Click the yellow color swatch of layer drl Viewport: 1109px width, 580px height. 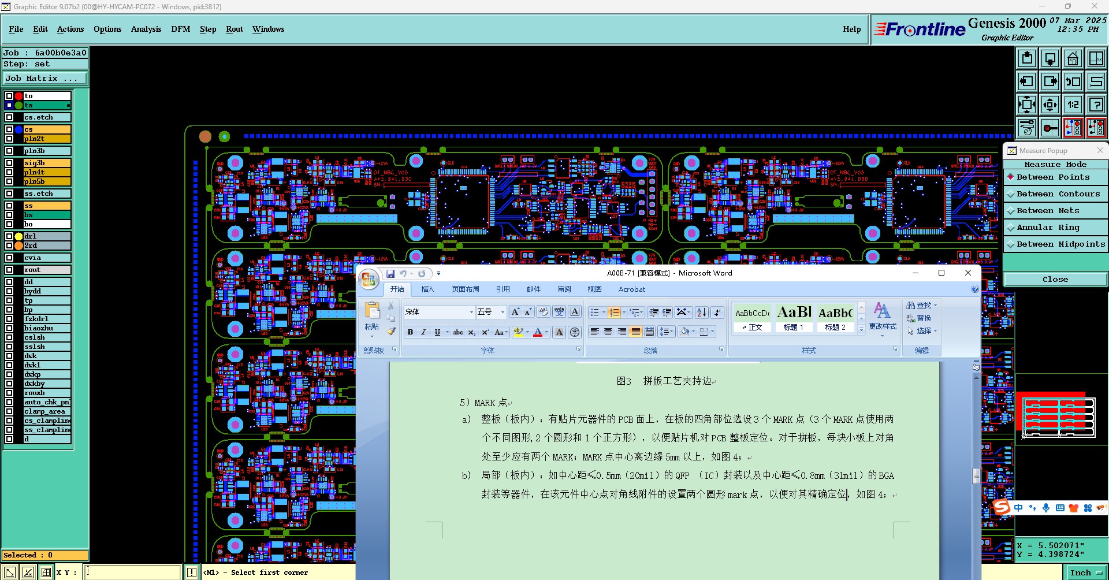(x=18, y=236)
